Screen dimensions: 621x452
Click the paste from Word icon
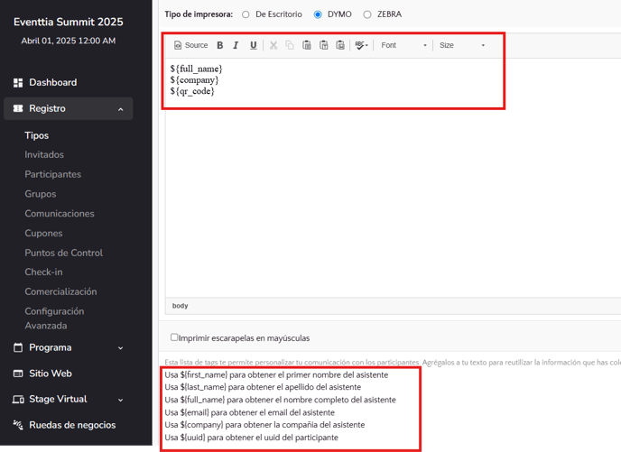pyautogui.click(x=339, y=45)
